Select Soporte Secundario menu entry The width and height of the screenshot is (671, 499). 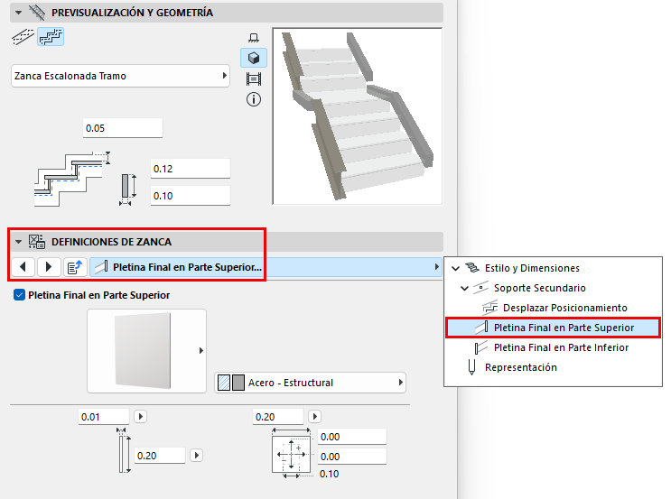(540, 288)
